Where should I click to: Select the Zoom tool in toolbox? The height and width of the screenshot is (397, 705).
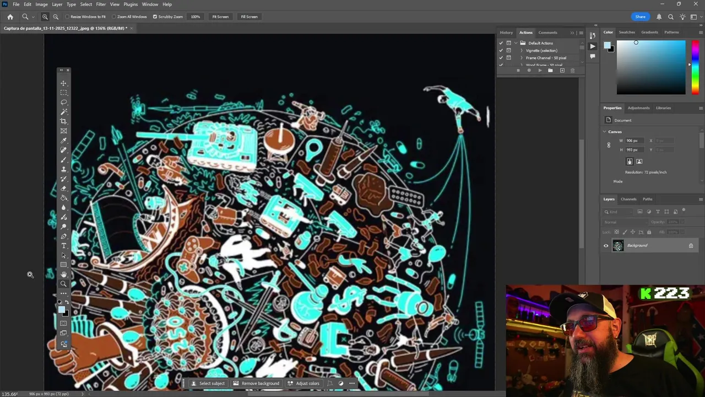[64, 284]
